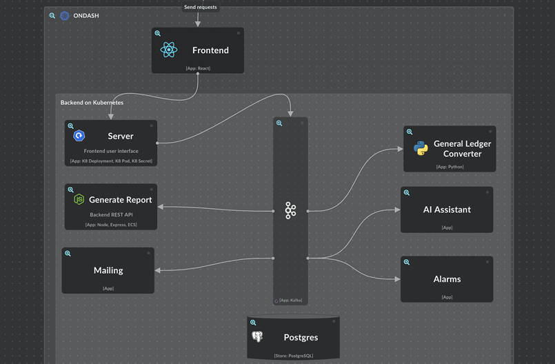Click the App tag under AI Assistant

447,228
